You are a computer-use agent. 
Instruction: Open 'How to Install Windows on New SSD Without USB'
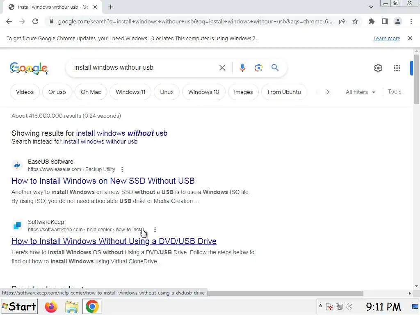(x=103, y=181)
